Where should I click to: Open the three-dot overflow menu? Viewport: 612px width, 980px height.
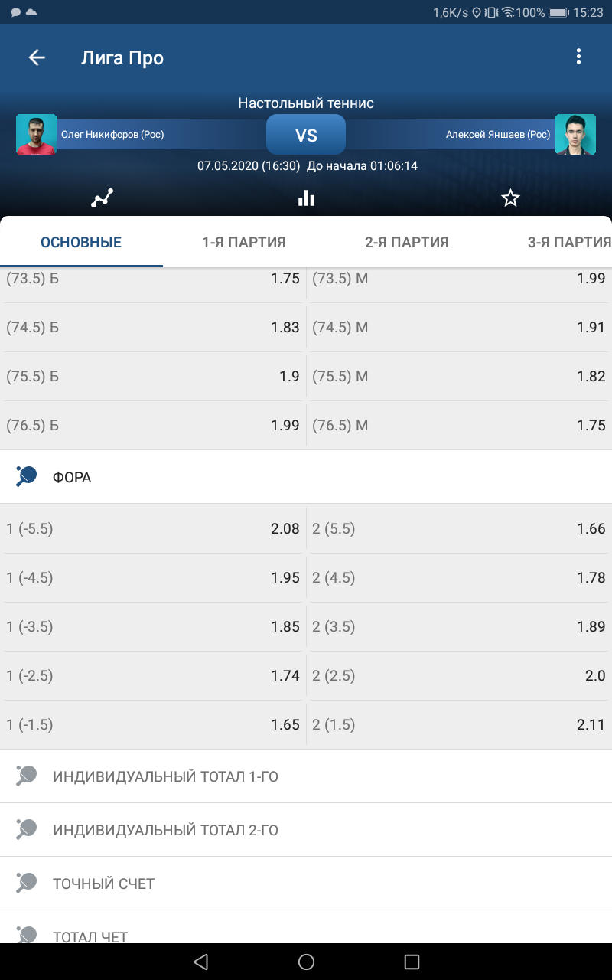pyautogui.click(x=578, y=57)
